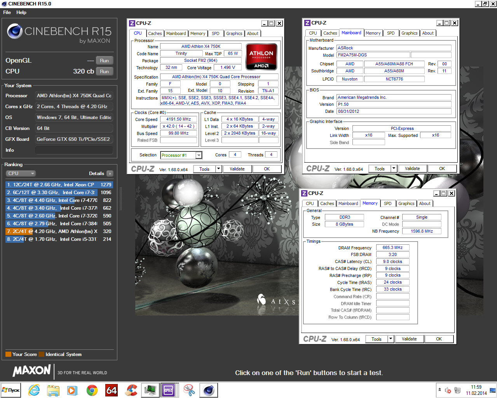This screenshot has width=497, height=398.
Task: Click the Athlon AMD processor logo
Action: (262, 56)
